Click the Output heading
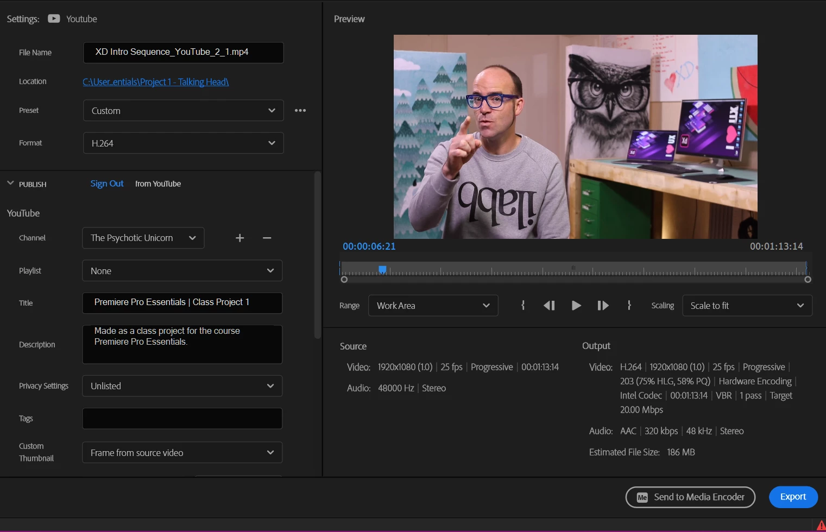The width and height of the screenshot is (826, 532). coord(596,346)
